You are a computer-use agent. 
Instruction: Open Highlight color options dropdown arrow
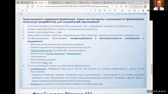(126, 10)
